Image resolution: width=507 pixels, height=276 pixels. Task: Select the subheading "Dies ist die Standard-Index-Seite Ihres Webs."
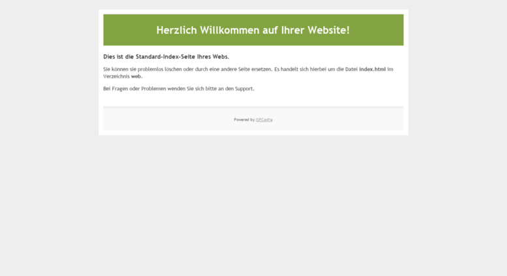[166, 57]
